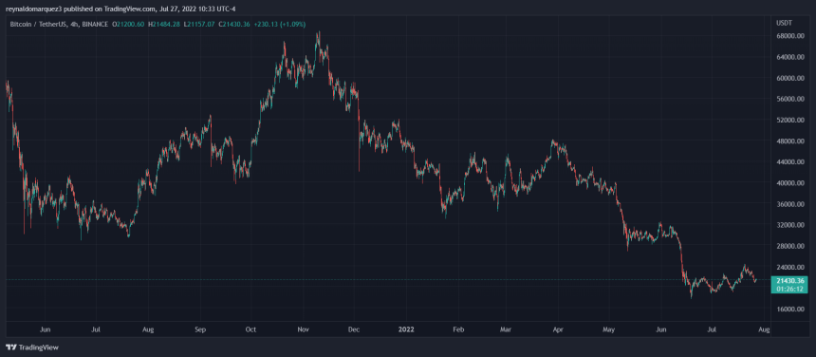Viewport: 816px width, 357px height.
Task: Click the Apr label on time axis
Action: 558,329
